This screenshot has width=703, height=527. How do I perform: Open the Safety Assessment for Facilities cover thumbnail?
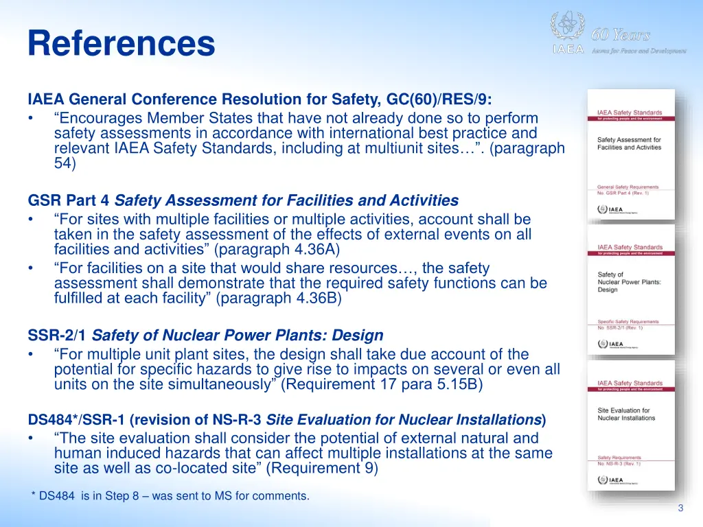click(632, 154)
